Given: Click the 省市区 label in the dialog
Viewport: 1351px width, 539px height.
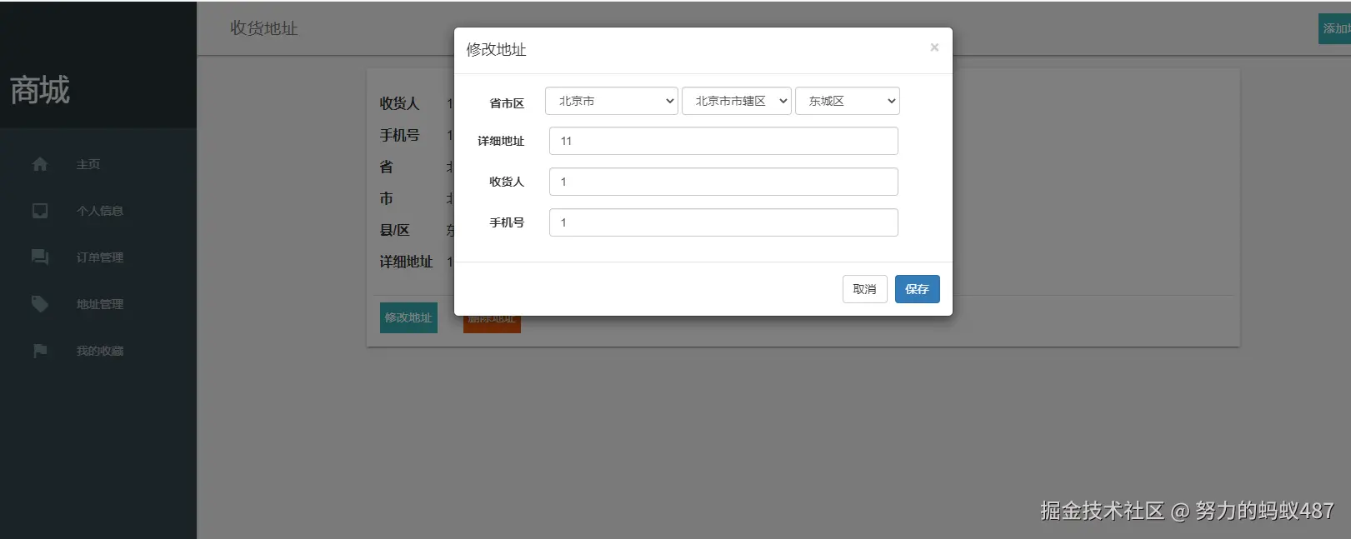Looking at the screenshot, I should [x=507, y=103].
